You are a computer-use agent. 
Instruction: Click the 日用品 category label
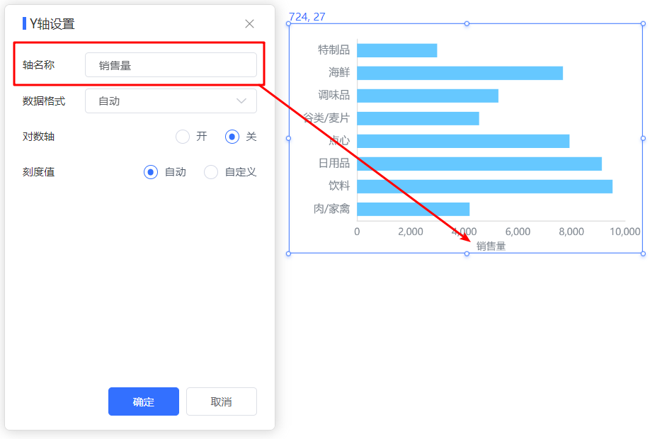(x=334, y=163)
